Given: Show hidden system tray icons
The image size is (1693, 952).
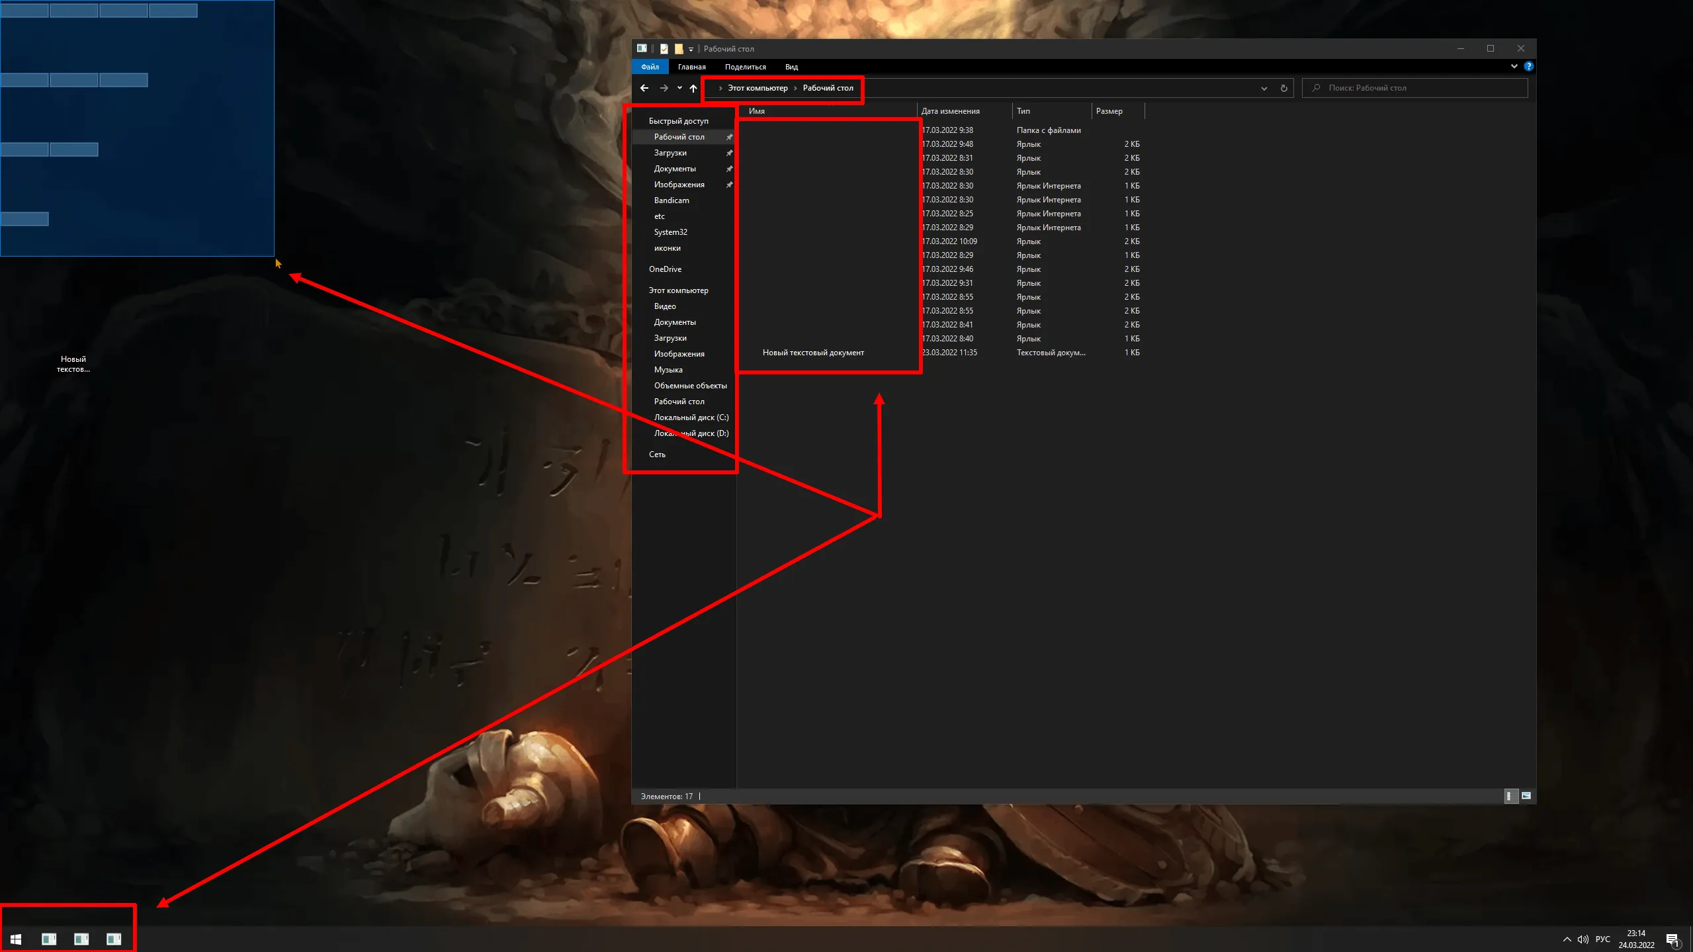Looking at the screenshot, I should (1567, 939).
